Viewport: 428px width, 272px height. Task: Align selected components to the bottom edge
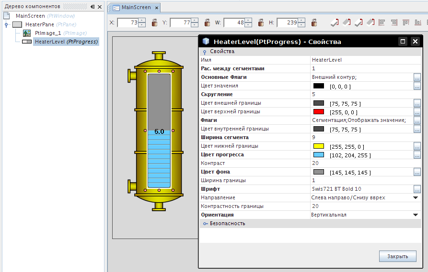[418, 22]
